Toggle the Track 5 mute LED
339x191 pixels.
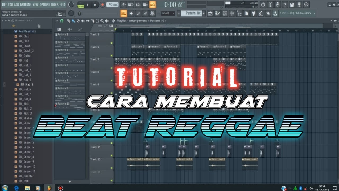(112, 43)
